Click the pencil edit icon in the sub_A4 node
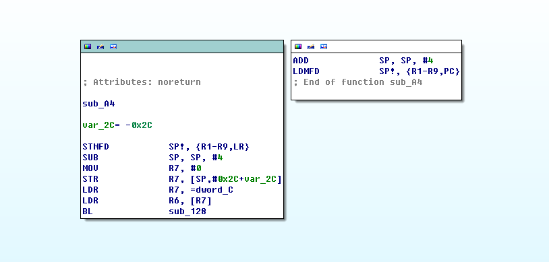This screenshot has height=262, width=549. coord(100,46)
